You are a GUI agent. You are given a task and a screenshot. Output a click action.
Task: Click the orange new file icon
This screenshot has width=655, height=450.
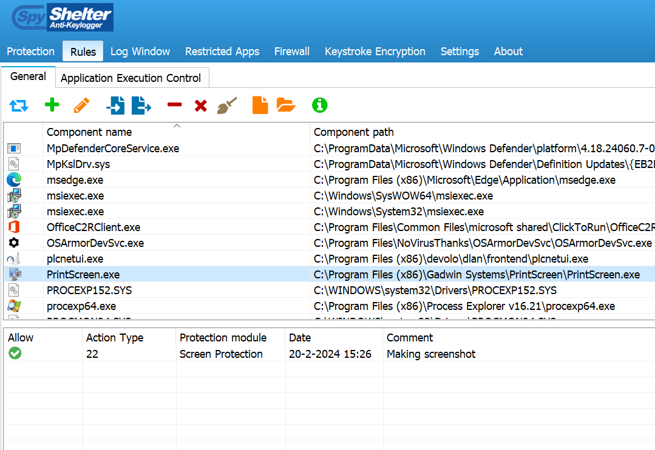(260, 106)
